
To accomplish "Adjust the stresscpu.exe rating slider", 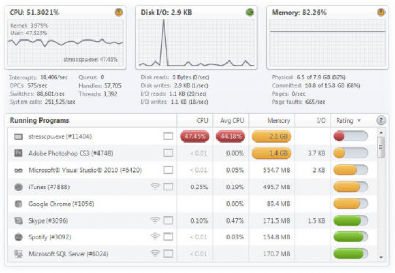I will tap(350, 137).
